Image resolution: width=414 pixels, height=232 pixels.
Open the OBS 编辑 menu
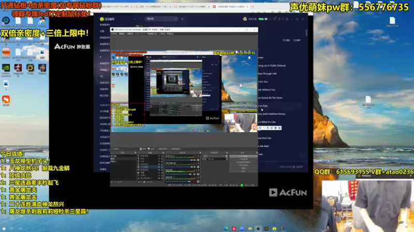122,34
